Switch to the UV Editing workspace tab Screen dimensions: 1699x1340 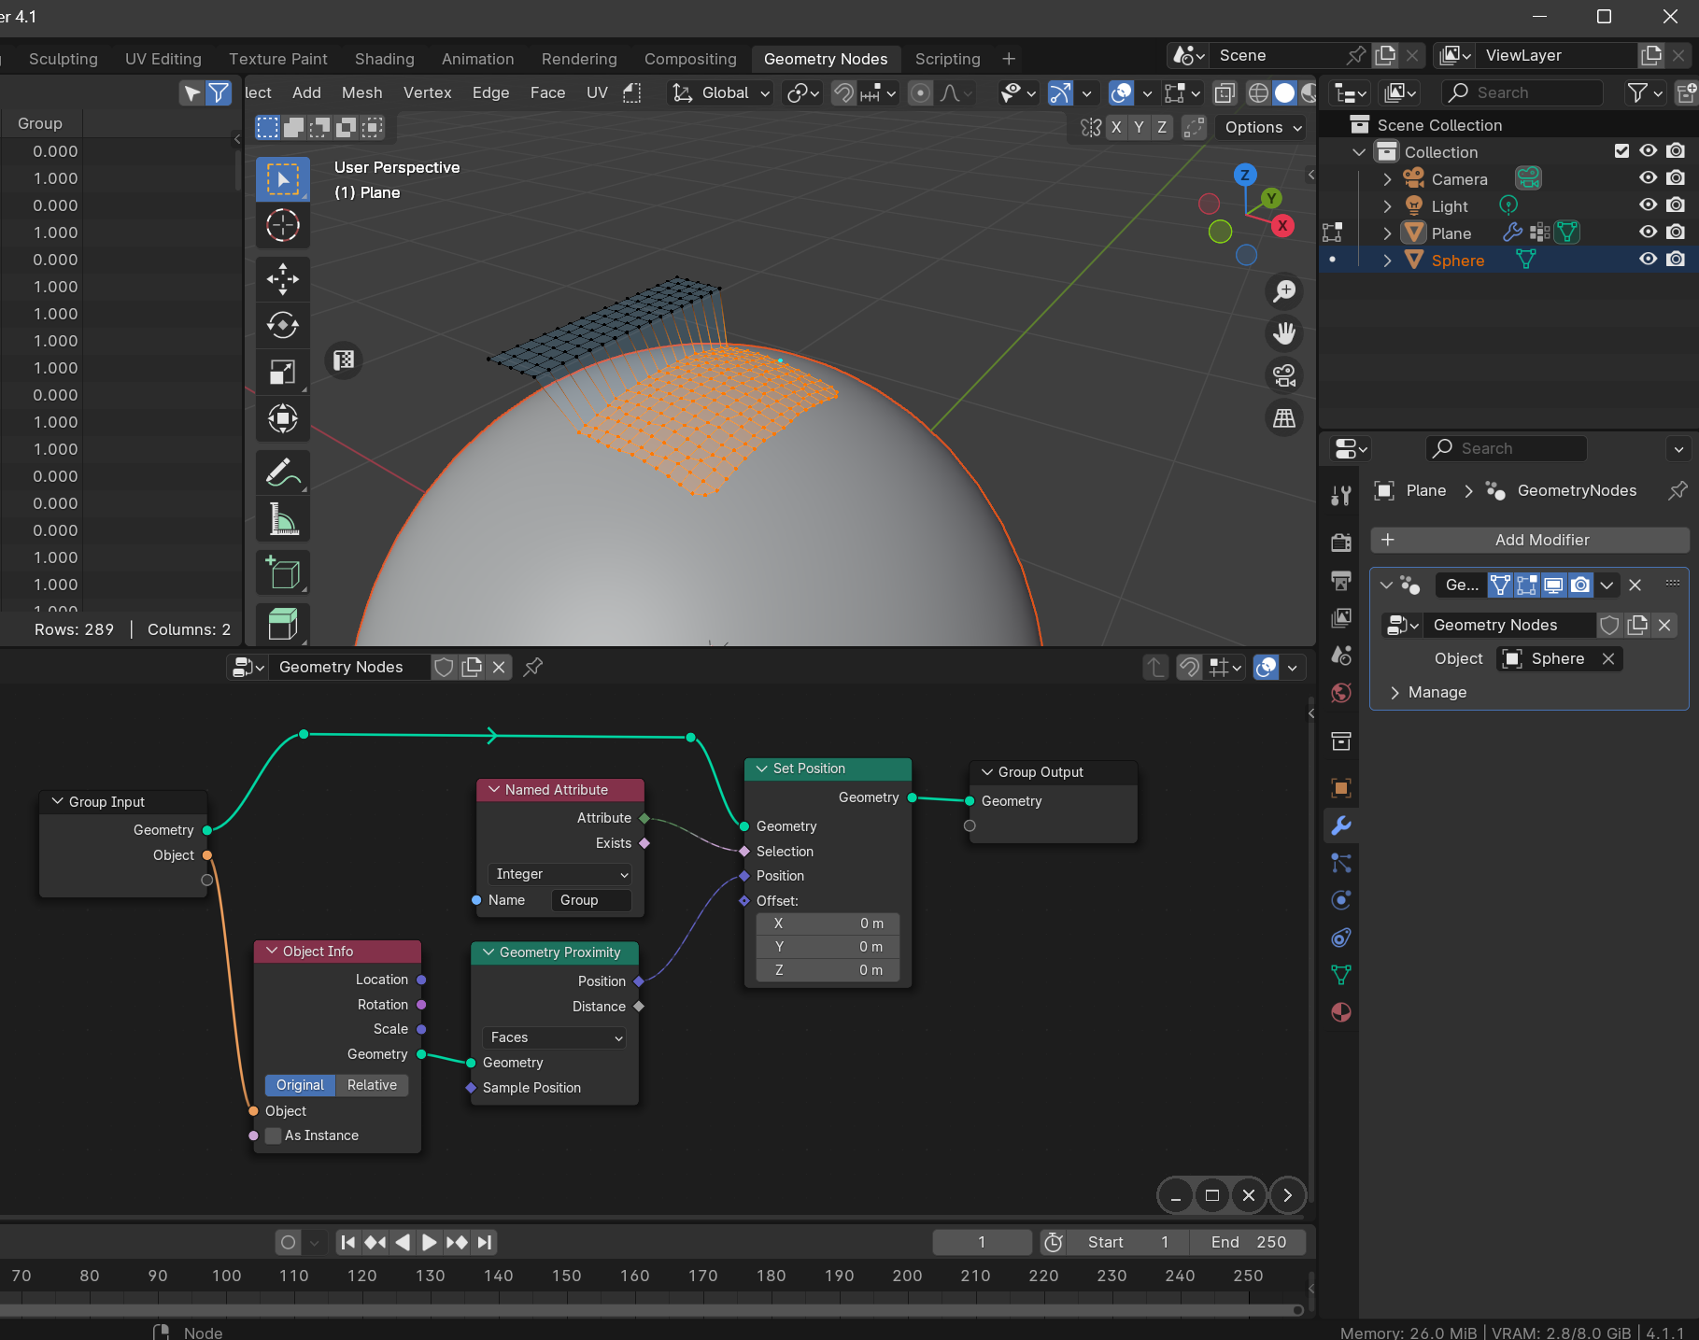[x=163, y=59]
